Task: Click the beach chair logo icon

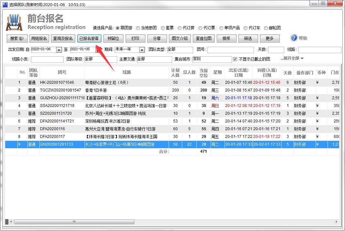Action: (15, 22)
